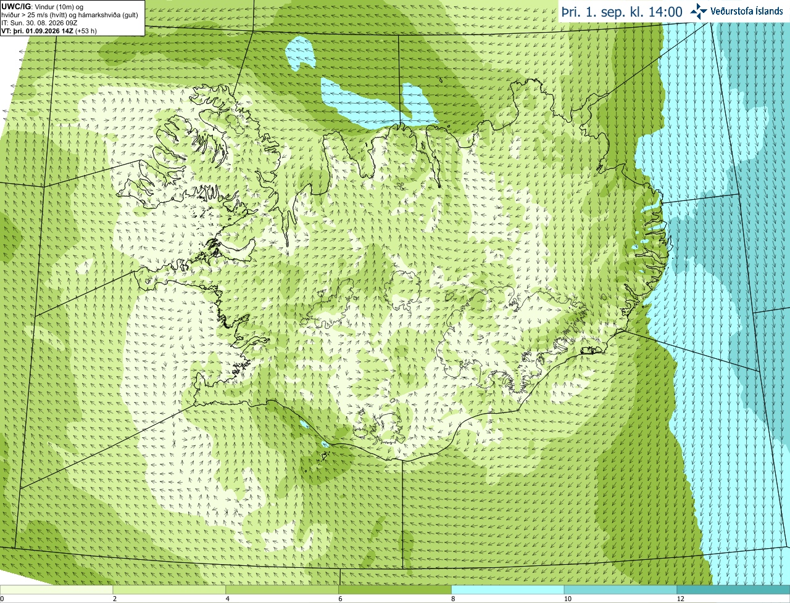Click the small cyan oval patch in the north
The height and width of the screenshot is (603, 790).
[x=302, y=54]
